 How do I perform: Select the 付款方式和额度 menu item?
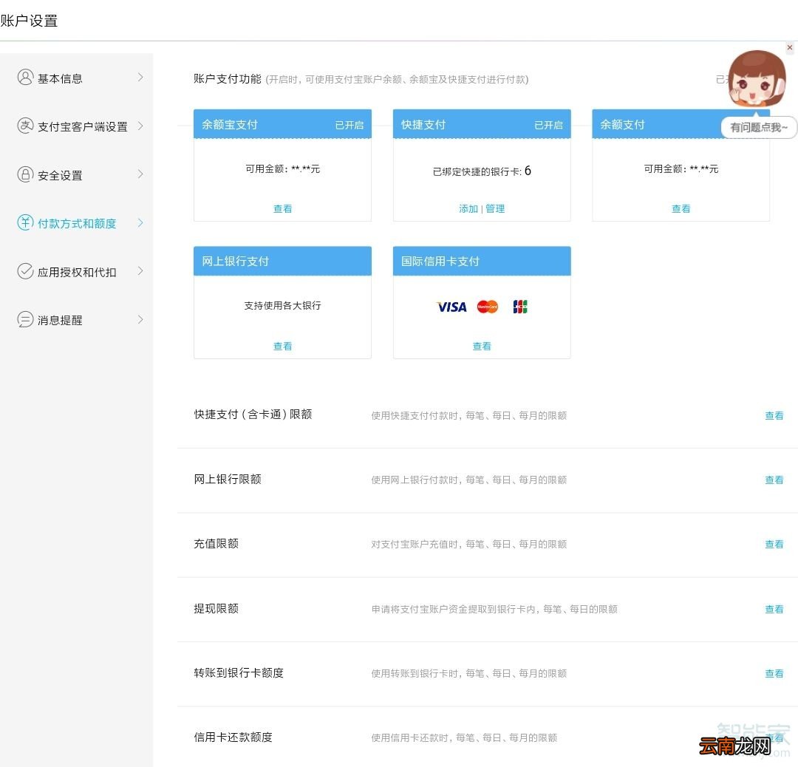[x=76, y=223]
